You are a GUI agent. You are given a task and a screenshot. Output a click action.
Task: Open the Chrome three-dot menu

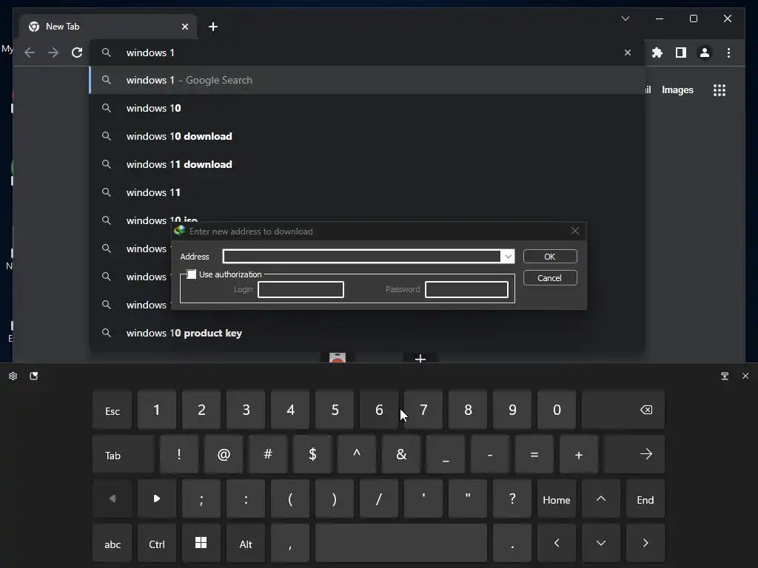tap(728, 53)
